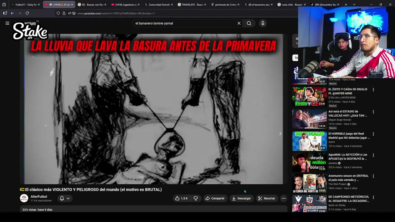This screenshot has height=222, width=395.
Task: Open a new tab with the plus button
Action: click(346, 5)
